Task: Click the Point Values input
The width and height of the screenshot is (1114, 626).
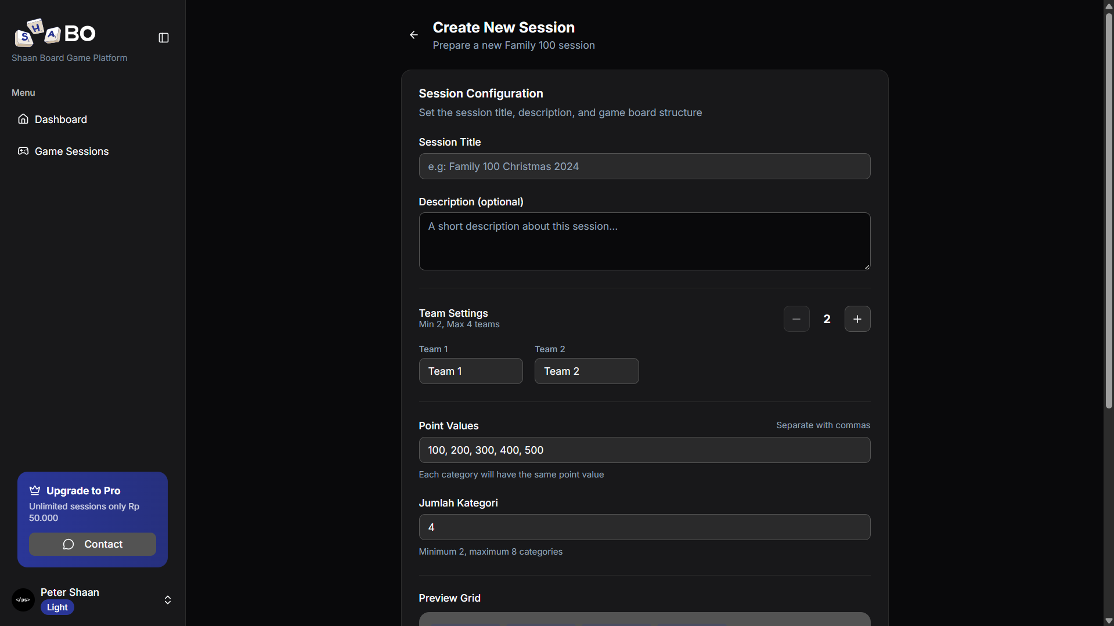Action: pyautogui.click(x=644, y=450)
